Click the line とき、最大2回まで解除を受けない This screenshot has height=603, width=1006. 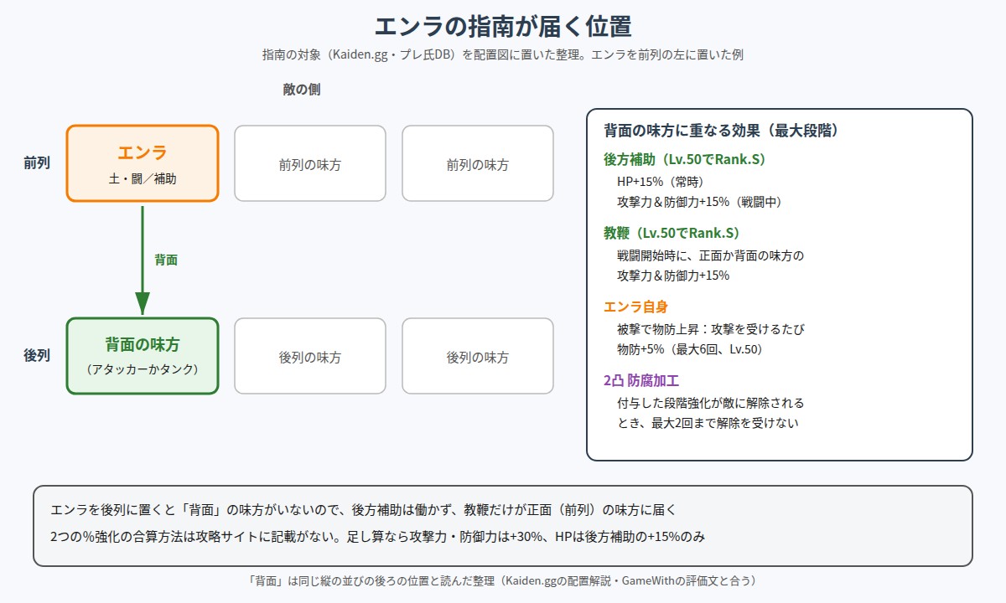708,423
